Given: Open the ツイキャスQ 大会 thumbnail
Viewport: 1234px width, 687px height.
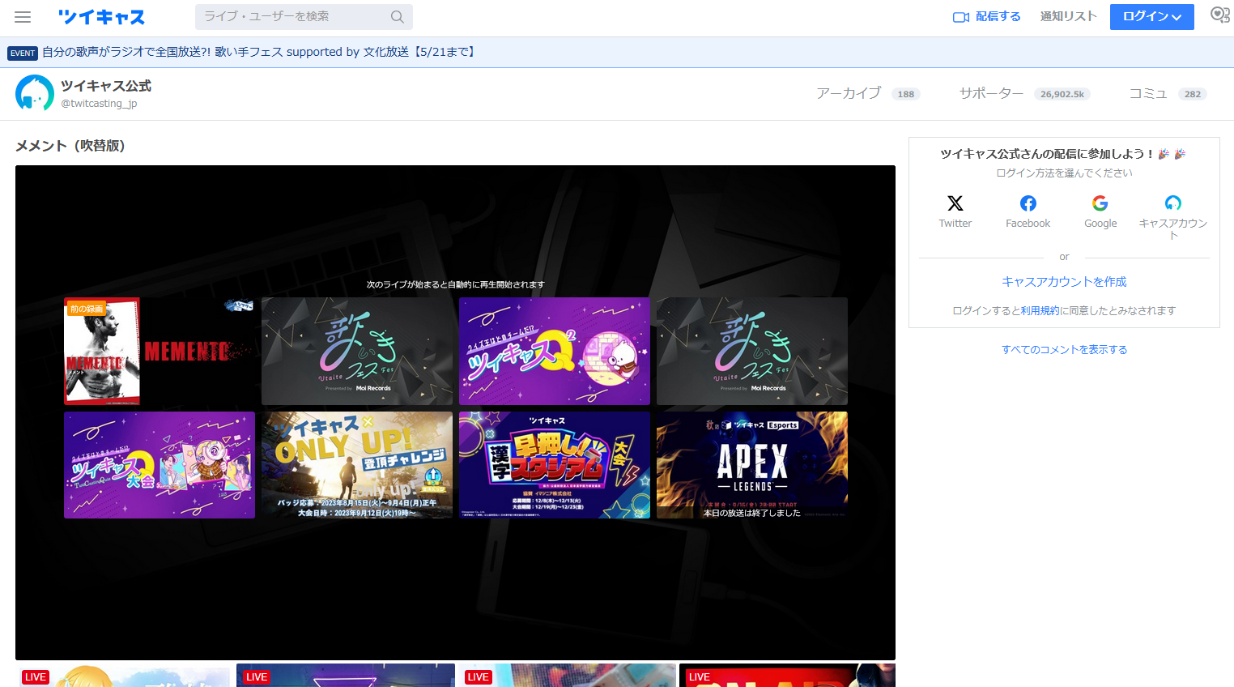Looking at the screenshot, I should (160, 465).
